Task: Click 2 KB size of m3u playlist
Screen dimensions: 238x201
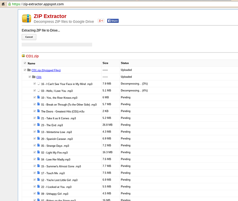Action: tap(106, 111)
